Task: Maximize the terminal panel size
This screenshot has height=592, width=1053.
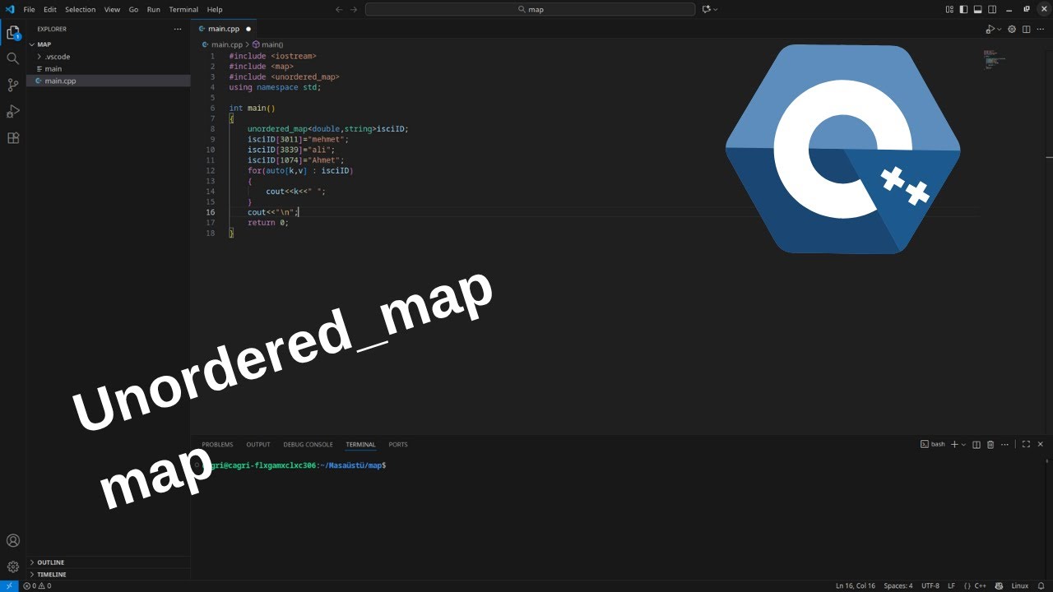Action: [x=1026, y=444]
